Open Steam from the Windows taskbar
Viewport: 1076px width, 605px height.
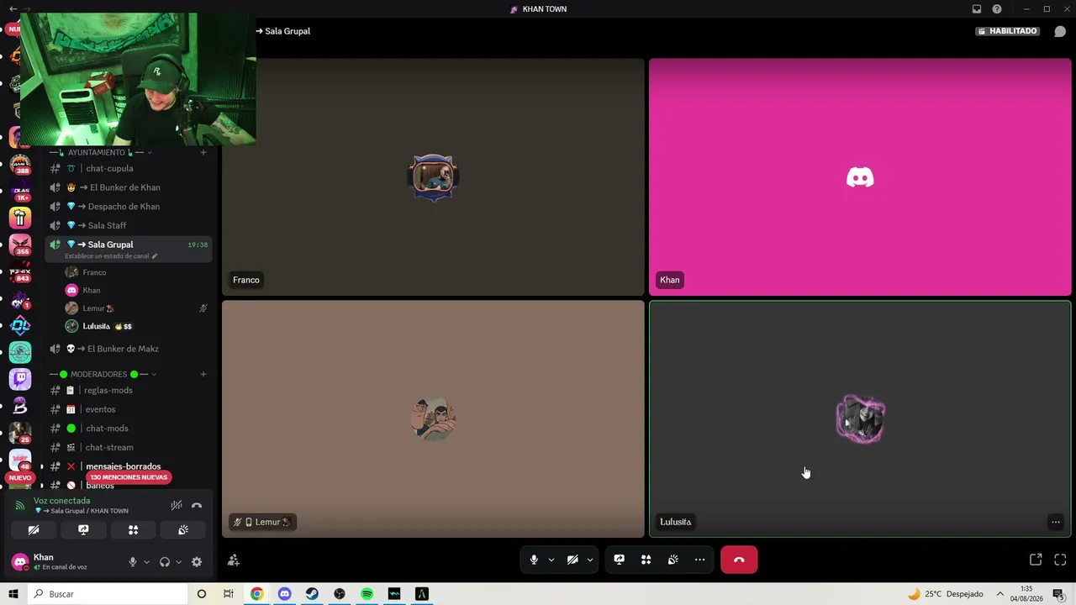coord(312,594)
